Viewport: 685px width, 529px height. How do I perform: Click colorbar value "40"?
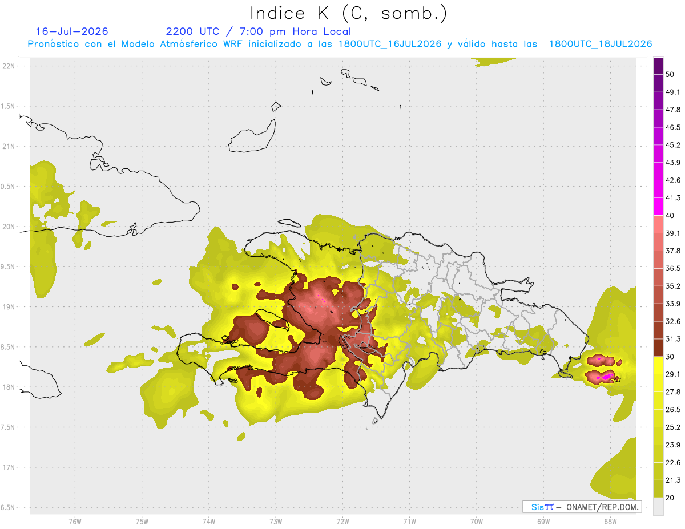coord(671,216)
